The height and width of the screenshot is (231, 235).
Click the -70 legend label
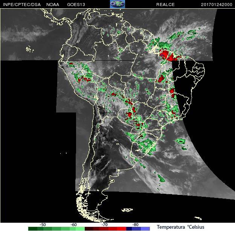coord(104,225)
